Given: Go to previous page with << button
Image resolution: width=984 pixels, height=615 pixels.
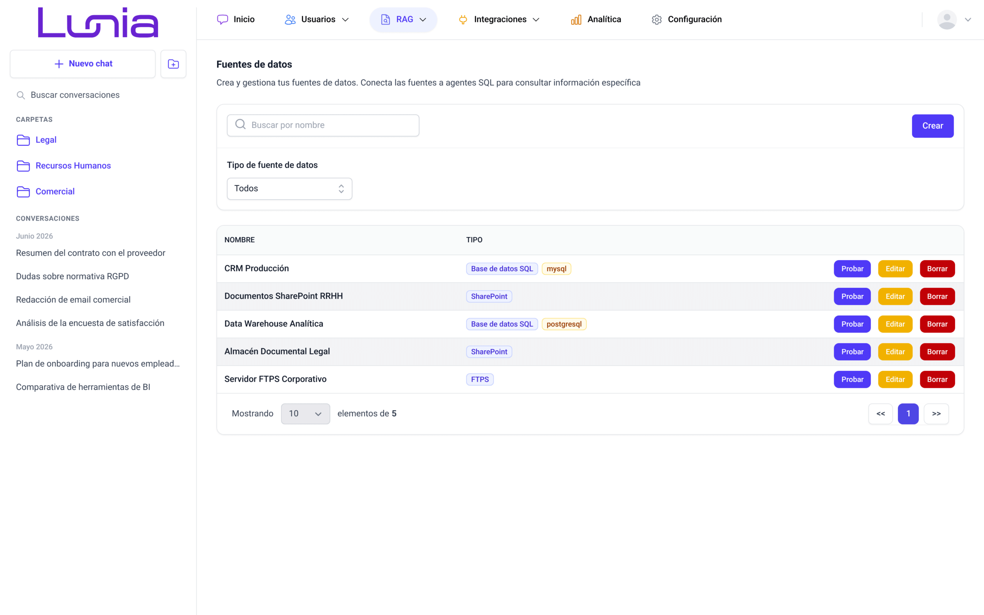Looking at the screenshot, I should pyautogui.click(x=880, y=414).
